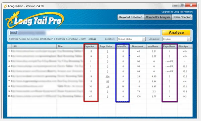The image size is (201, 121).
Task: Open the page links value 19
Action: point(108,87)
